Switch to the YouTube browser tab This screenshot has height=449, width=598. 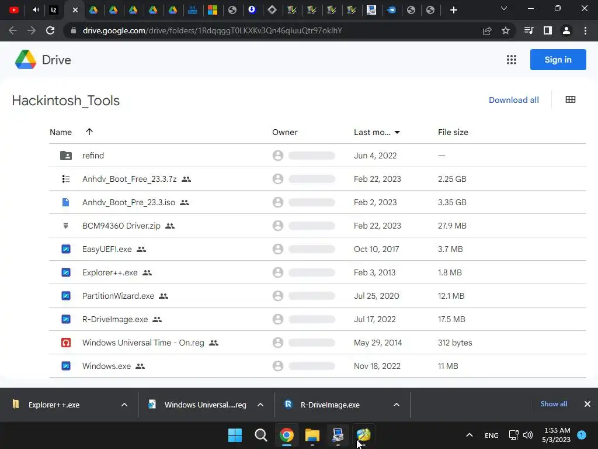(x=14, y=10)
